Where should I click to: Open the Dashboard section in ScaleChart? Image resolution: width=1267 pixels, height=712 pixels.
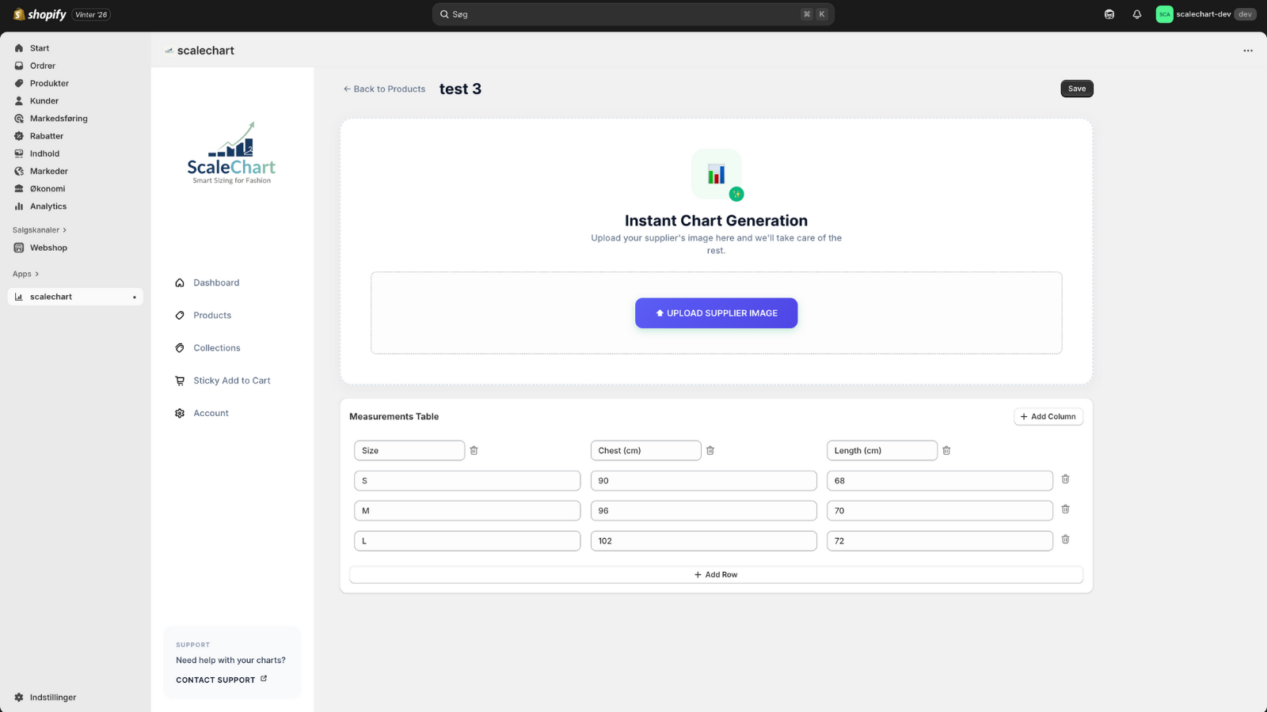pyautogui.click(x=216, y=282)
